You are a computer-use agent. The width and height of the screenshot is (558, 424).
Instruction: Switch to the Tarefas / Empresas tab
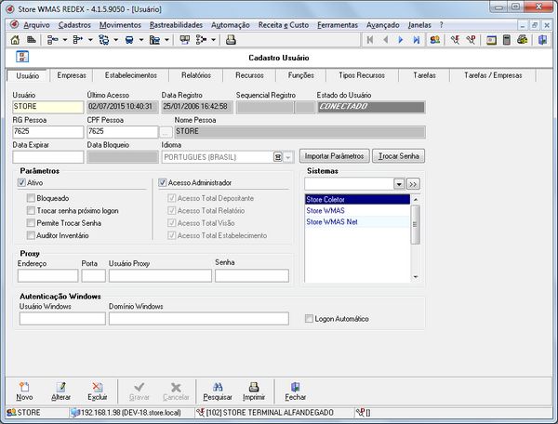pyautogui.click(x=493, y=75)
